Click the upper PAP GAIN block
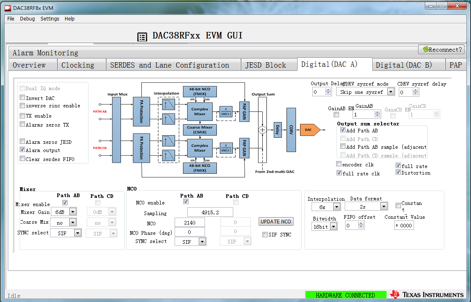471x302 pixels. point(244,112)
